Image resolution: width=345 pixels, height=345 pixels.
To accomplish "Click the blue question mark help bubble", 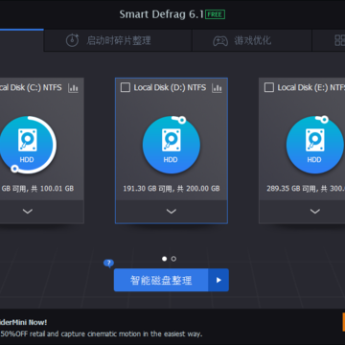I will tap(108, 264).
